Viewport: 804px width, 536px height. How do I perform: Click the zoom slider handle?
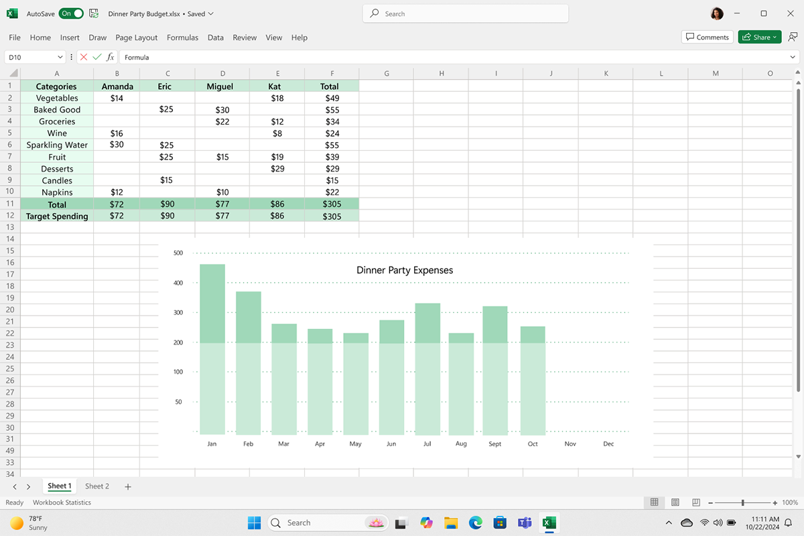point(742,503)
